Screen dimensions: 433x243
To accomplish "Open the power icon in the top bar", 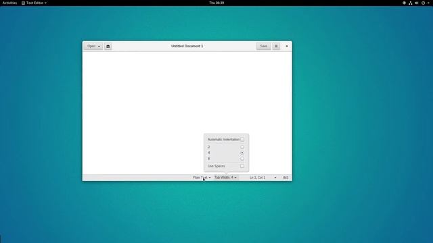I will (423, 3).
